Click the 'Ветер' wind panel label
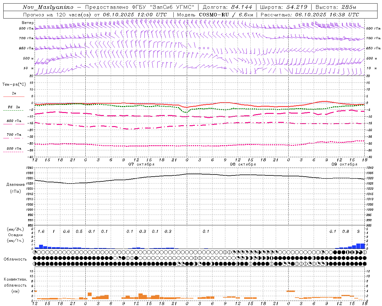382x306 pixels. point(28,23)
